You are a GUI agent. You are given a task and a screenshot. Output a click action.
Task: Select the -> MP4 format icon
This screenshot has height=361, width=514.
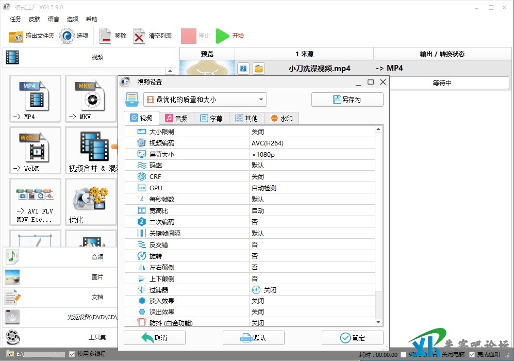click(x=35, y=98)
